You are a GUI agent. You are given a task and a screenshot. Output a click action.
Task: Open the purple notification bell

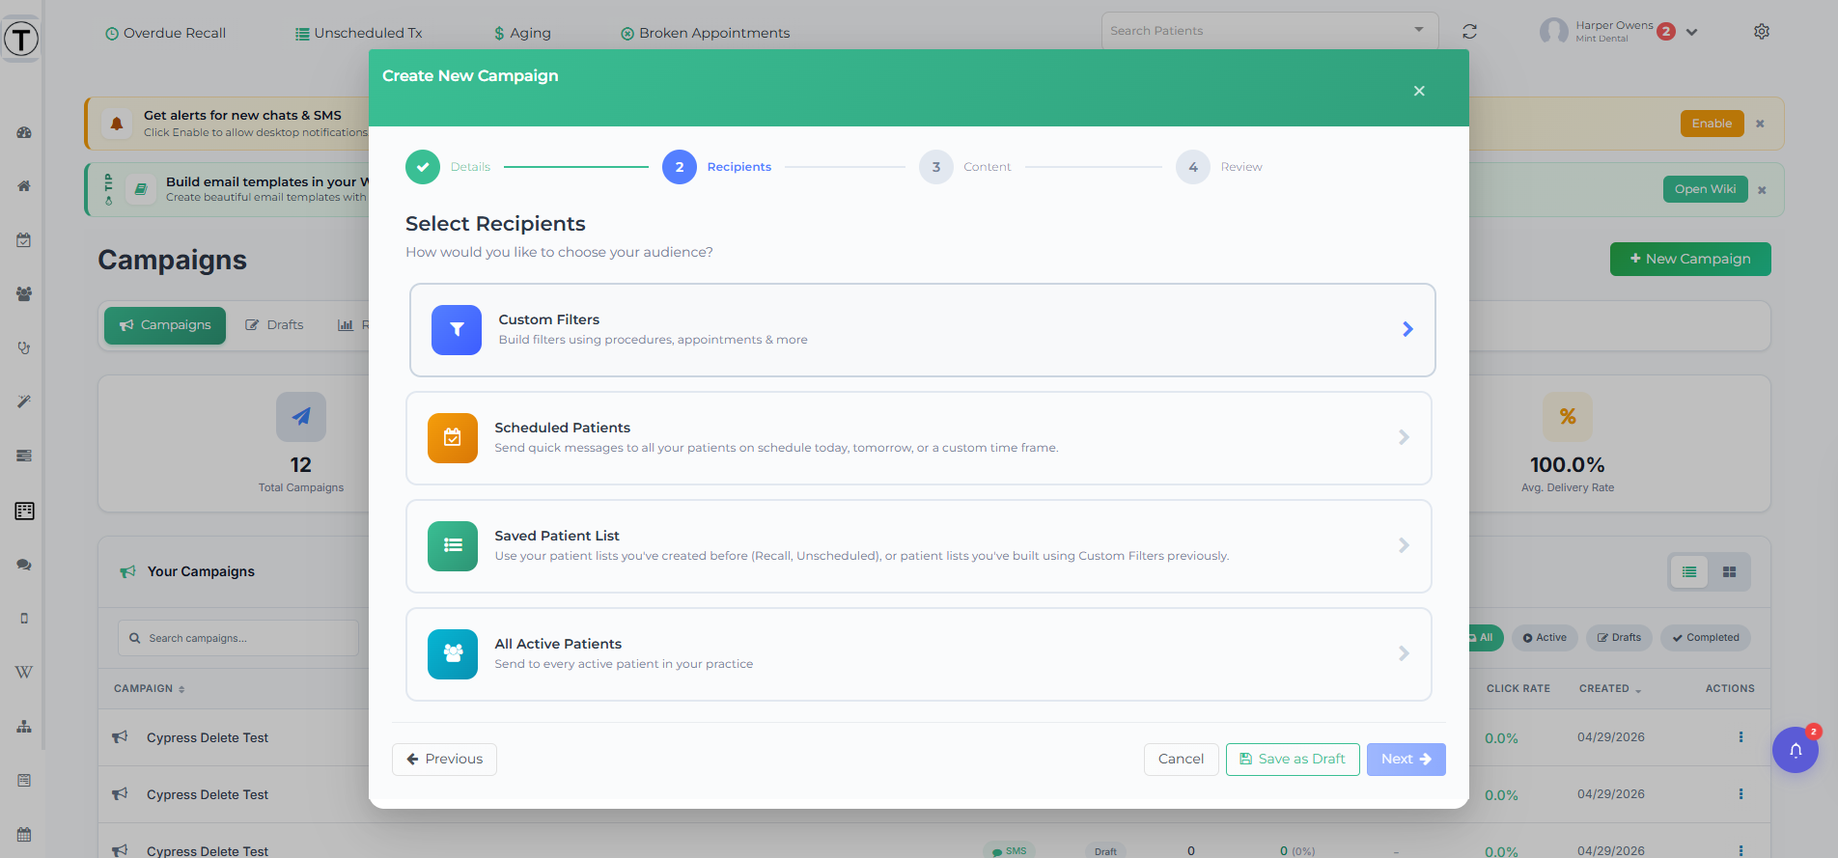tap(1796, 750)
